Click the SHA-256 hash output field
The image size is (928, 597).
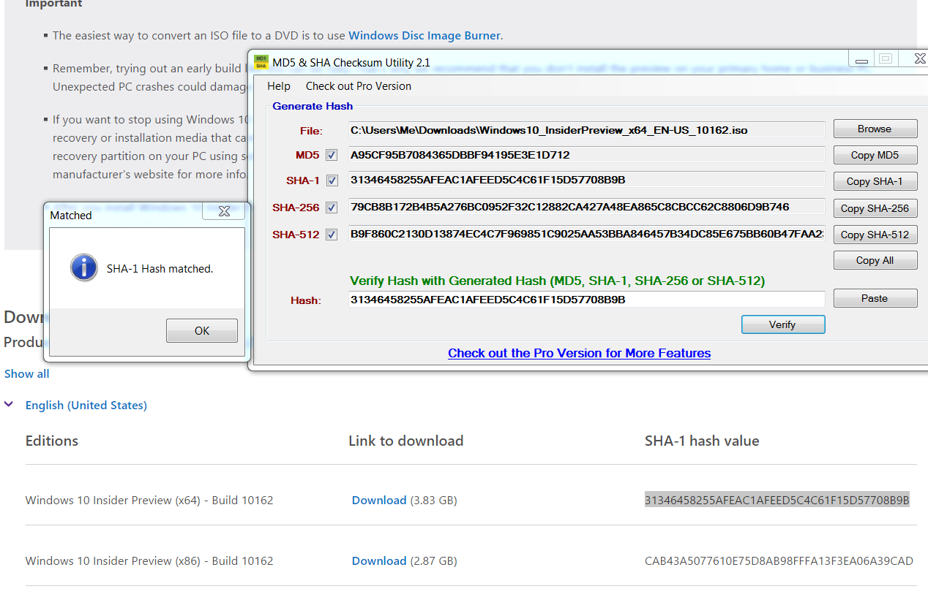[x=587, y=207]
